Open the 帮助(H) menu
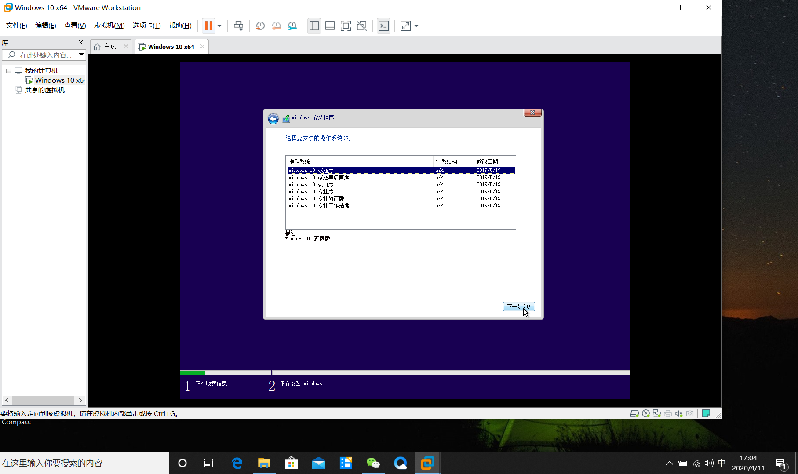This screenshot has height=474, width=798. (x=180, y=26)
